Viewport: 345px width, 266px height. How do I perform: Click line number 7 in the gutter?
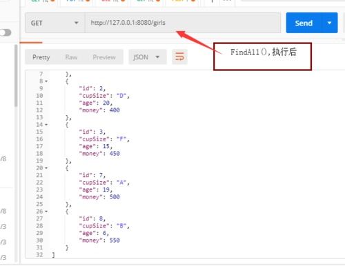pos(41,74)
